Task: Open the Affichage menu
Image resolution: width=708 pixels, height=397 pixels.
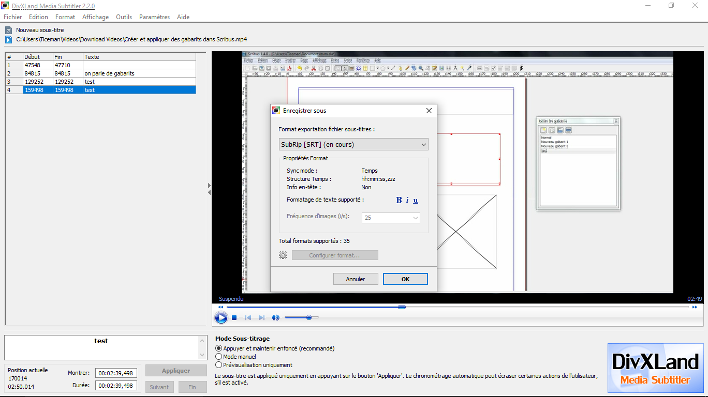Action: pos(96,17)
